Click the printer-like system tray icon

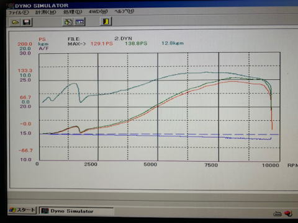(x=278, y=214)
